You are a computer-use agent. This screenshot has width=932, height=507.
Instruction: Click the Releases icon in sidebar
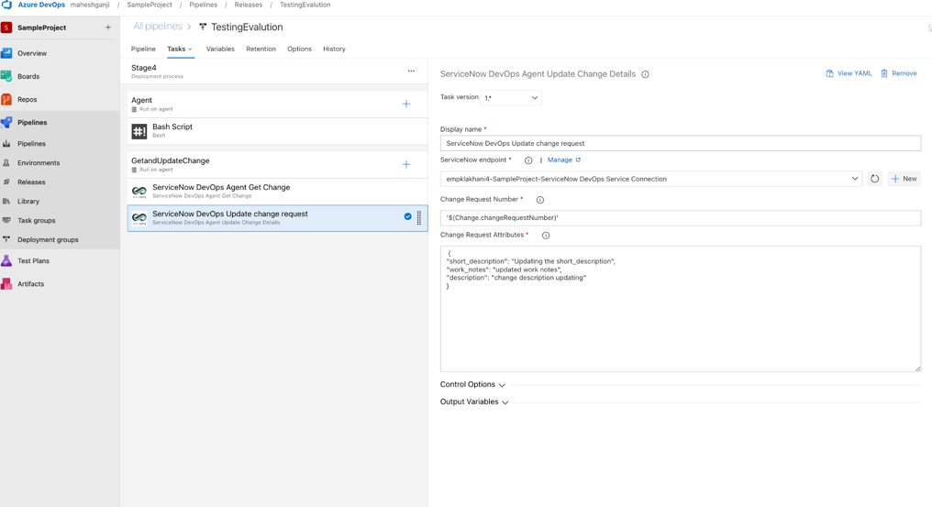coord(6,182)
